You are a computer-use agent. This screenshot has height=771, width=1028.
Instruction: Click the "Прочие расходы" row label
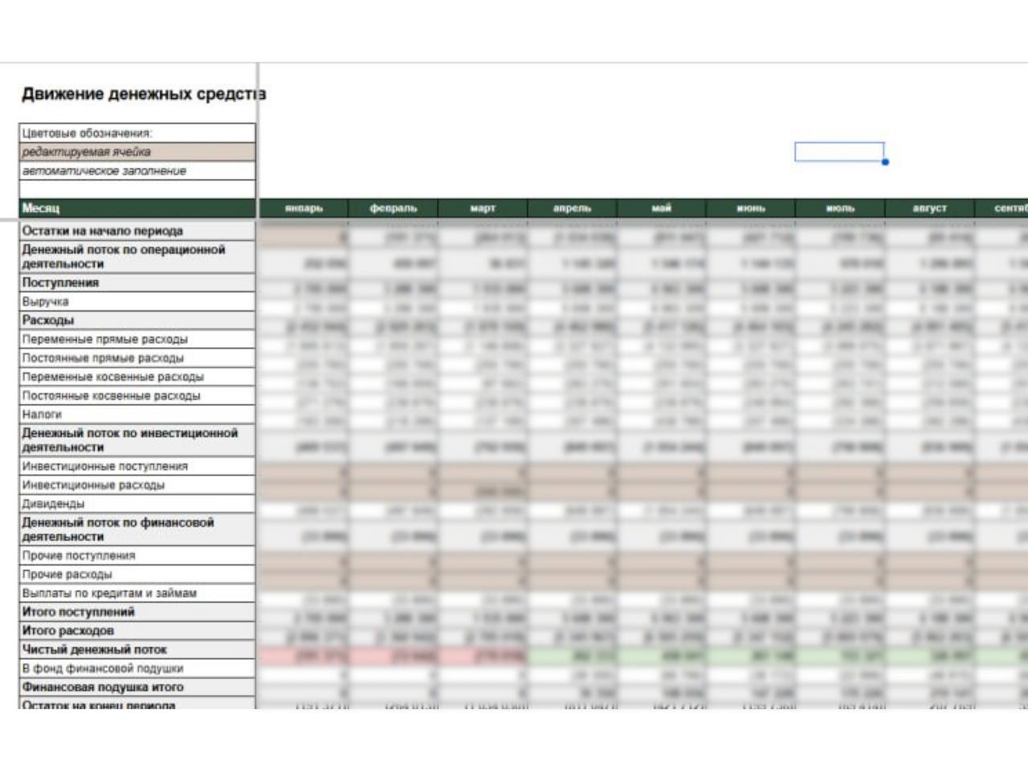[137, 574]
